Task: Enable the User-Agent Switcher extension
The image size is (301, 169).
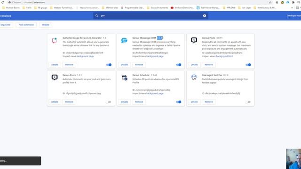Action: 248,102
